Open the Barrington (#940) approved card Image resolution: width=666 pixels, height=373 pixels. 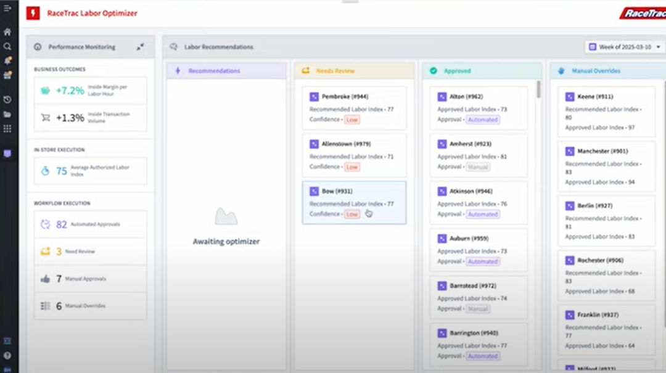(479, 345)
